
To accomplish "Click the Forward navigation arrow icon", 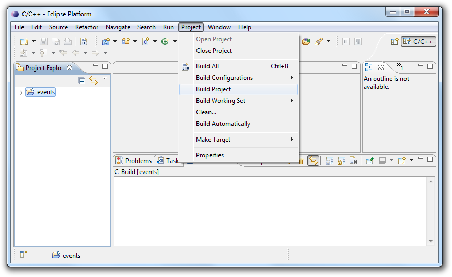I will (x=96, y=53).
